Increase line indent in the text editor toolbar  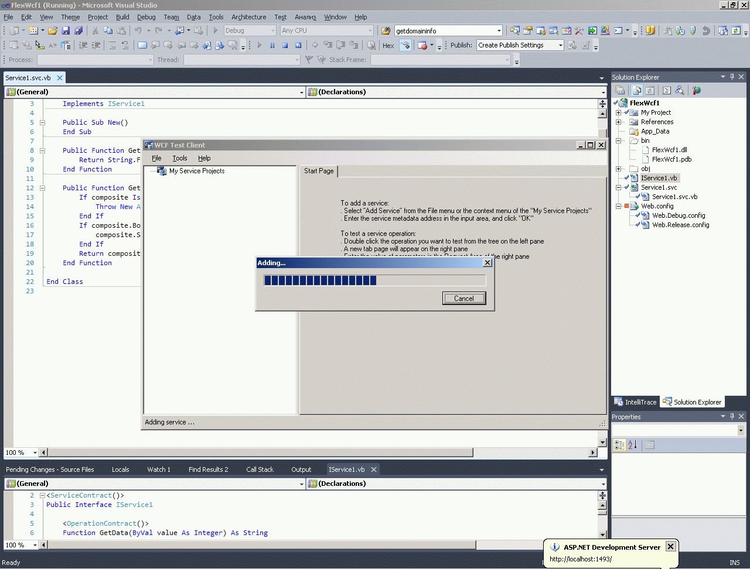point(96,45)
